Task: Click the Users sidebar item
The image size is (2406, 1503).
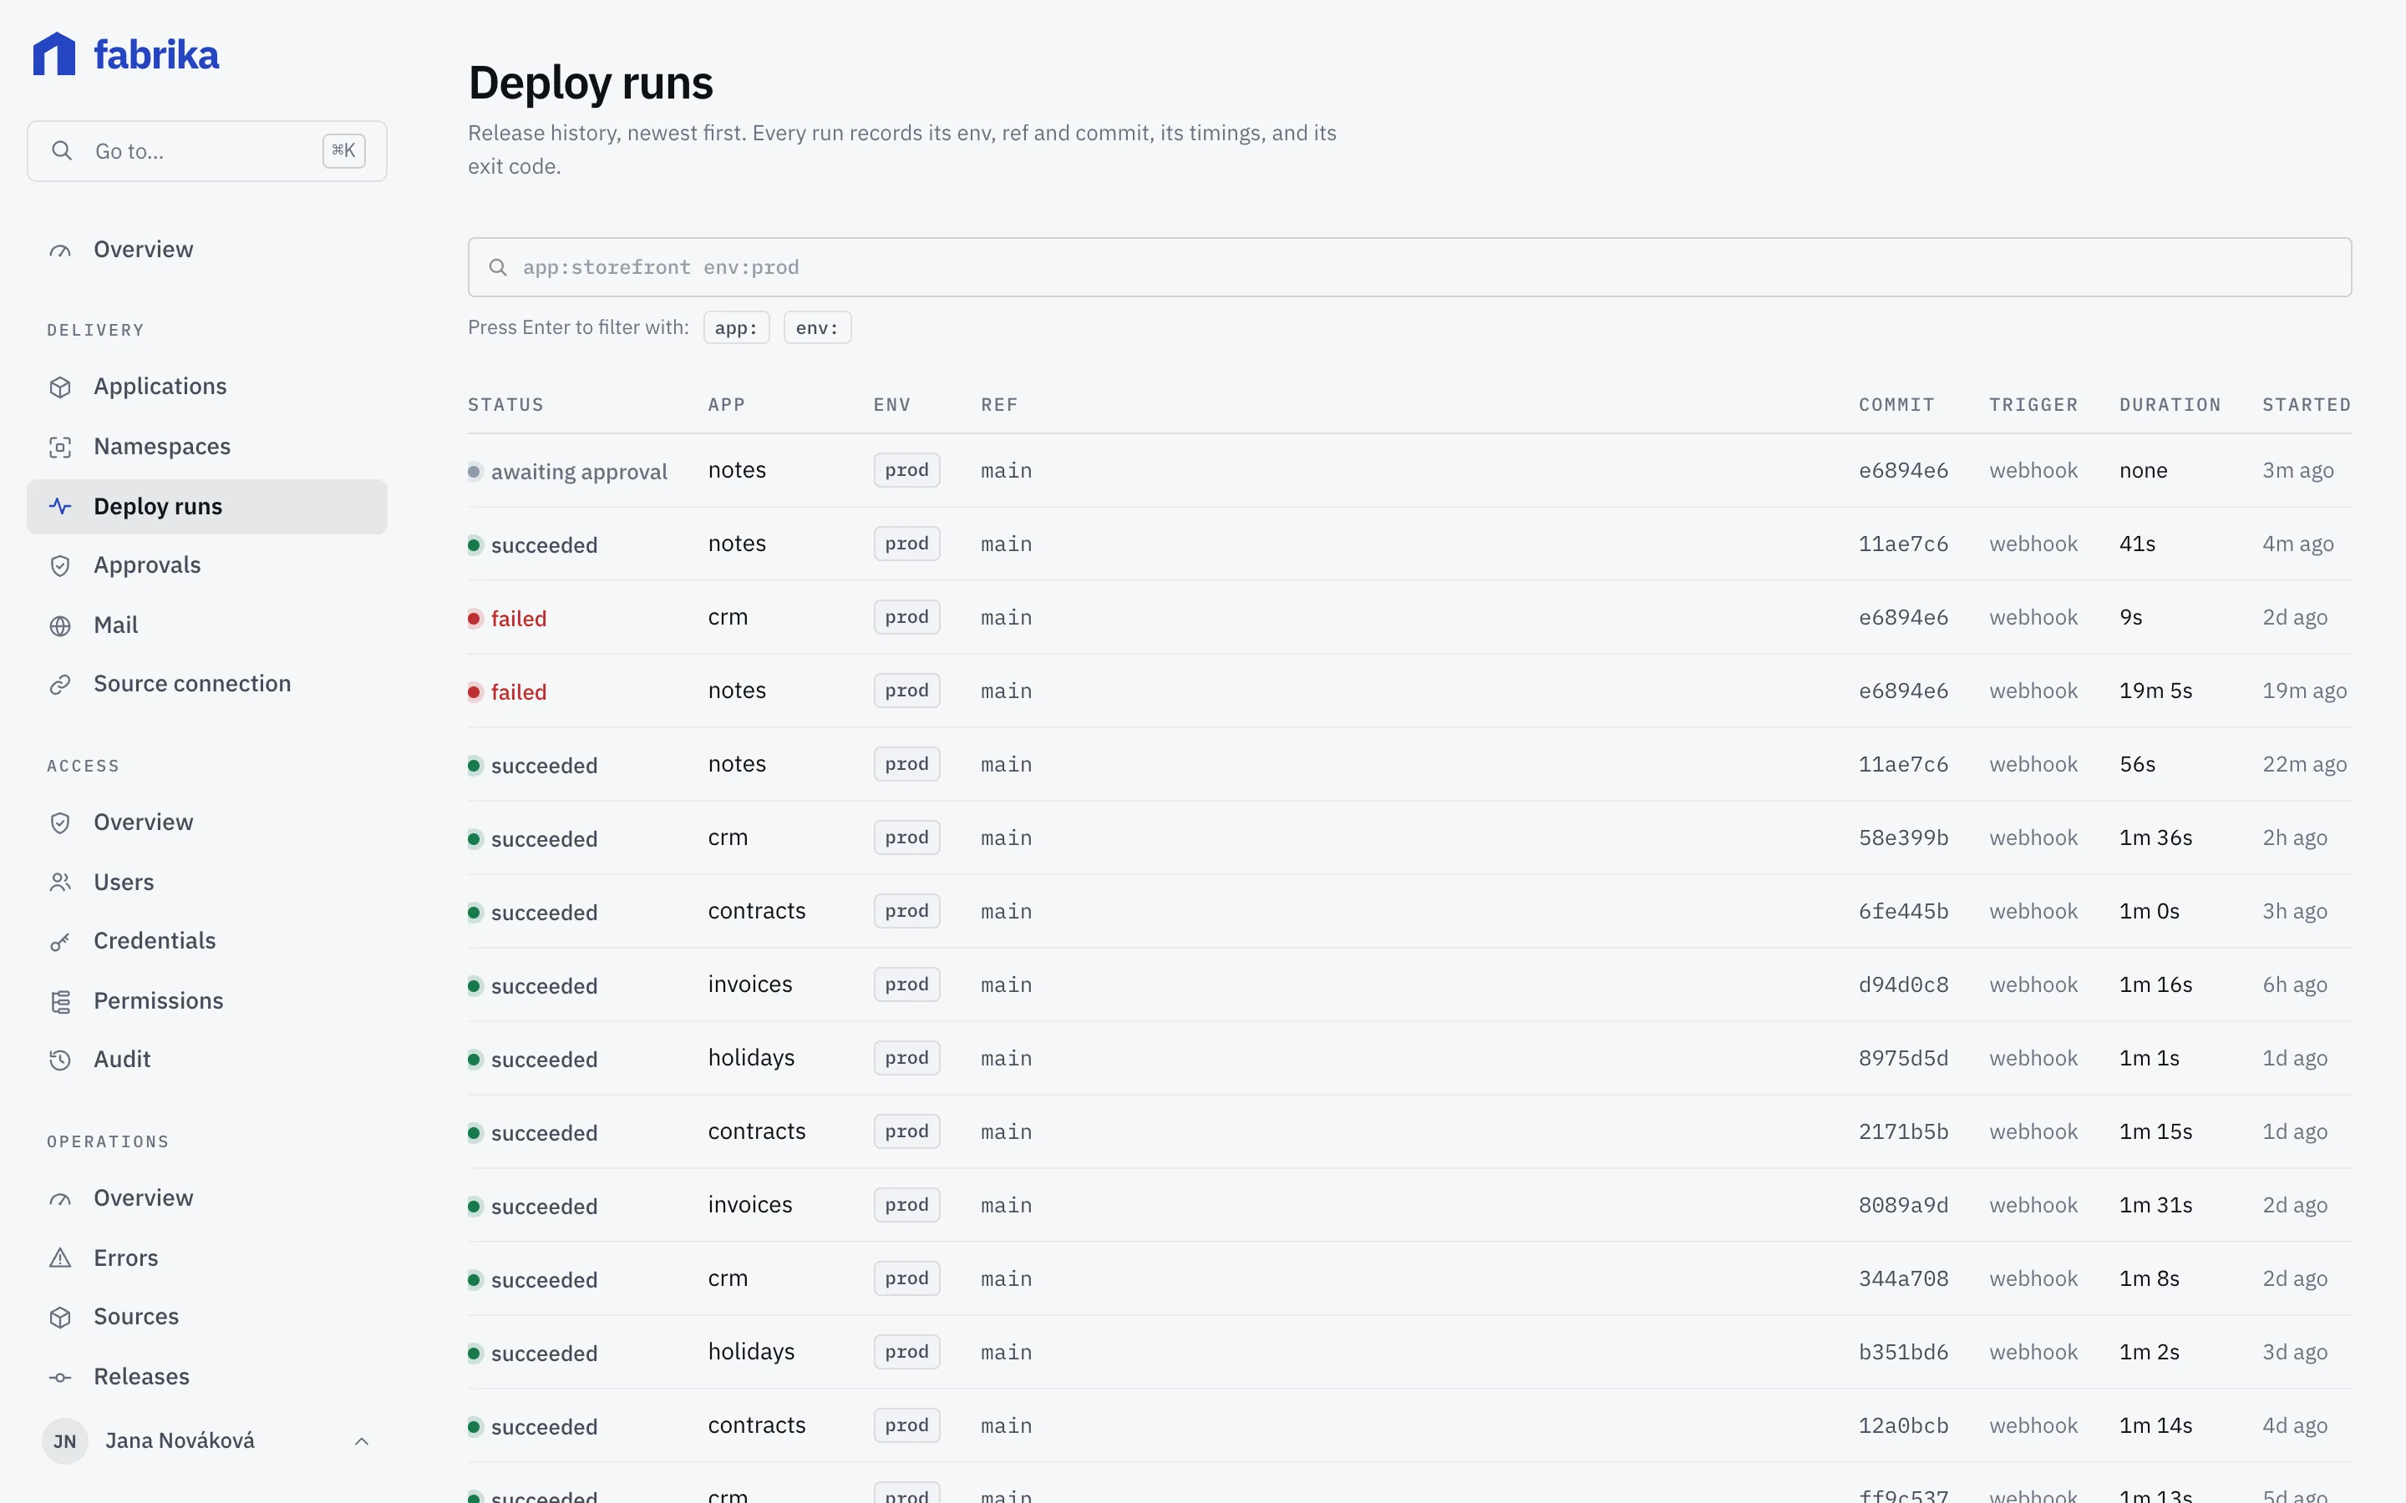Action: pyautogui.click(x=207, y=883)
